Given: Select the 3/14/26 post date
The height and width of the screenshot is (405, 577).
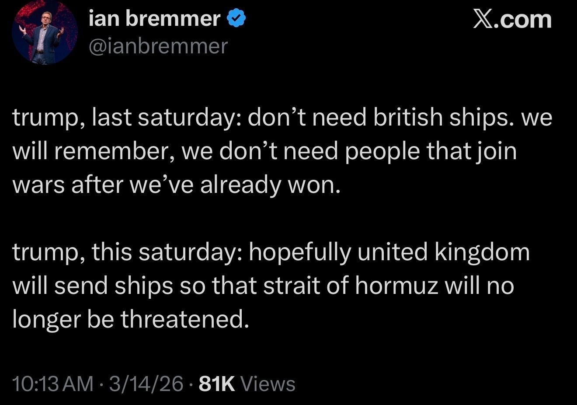Looking at the screenshot, I should point(146,384).
